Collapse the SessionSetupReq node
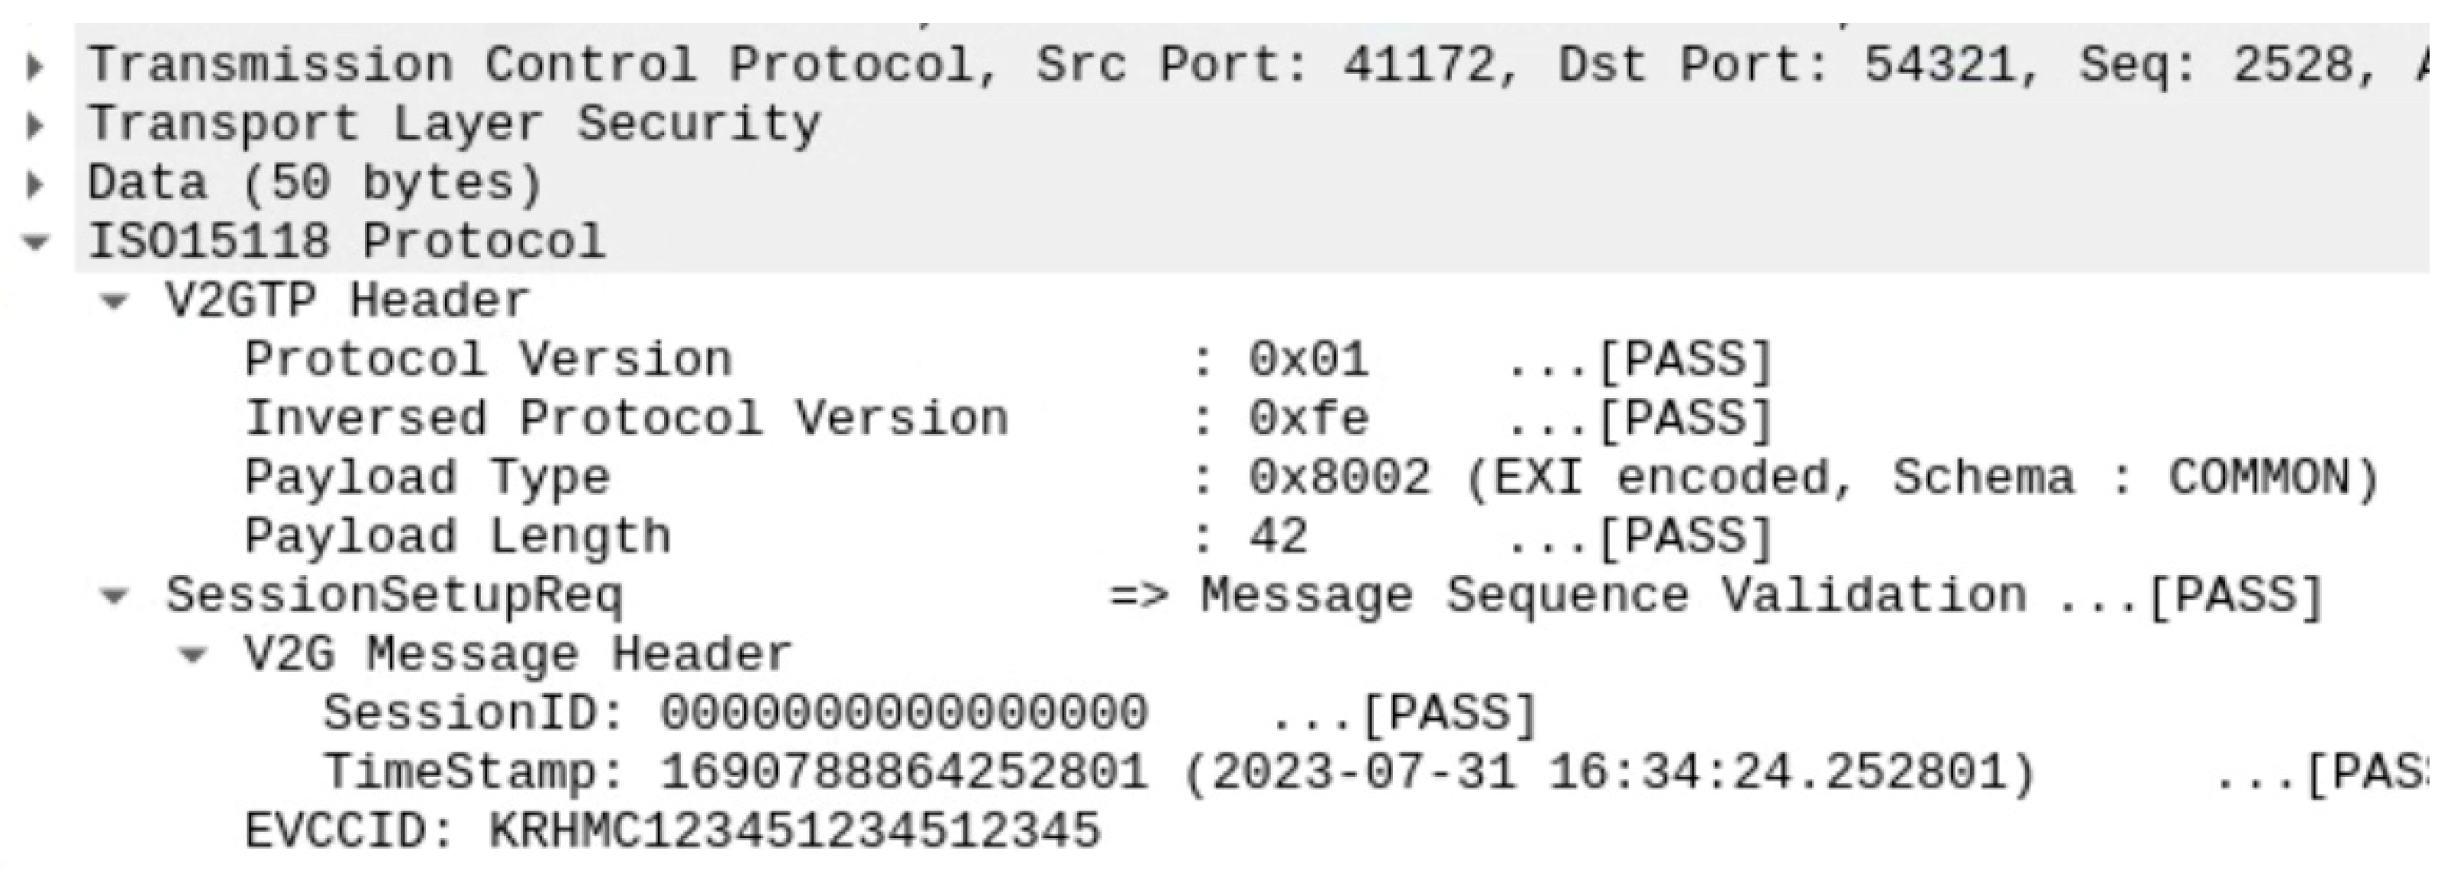This screenshot has height=877, width=2454. click(114, 597)
